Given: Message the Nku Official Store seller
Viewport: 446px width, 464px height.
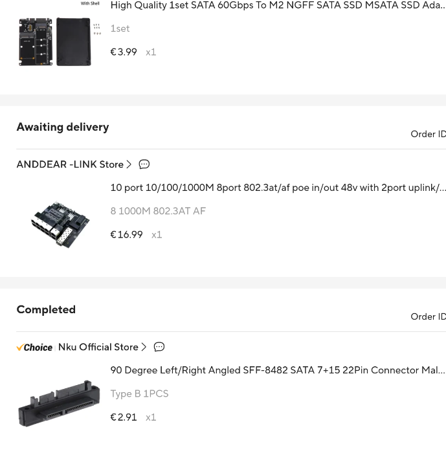Looking at the screenshot, I should [159, 347].
